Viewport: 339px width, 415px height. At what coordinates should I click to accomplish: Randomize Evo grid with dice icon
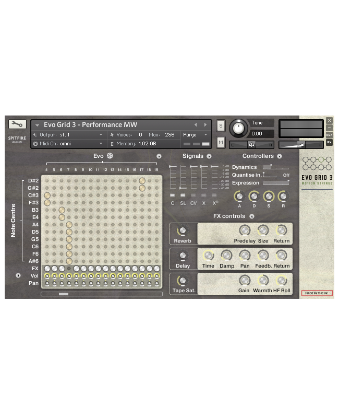110,156
